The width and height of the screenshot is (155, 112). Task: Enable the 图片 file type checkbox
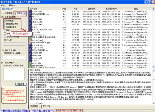tap(5, 30)
